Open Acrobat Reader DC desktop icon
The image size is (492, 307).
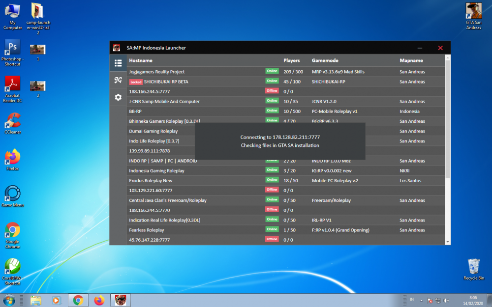click(13, 89)
